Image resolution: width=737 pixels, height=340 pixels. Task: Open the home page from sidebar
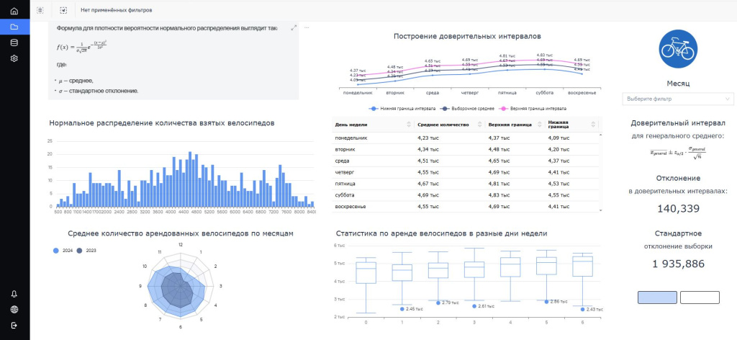coord(14,11)
